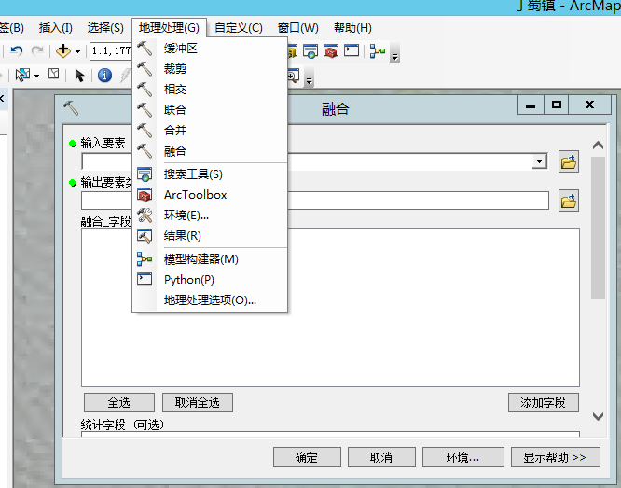Click hammer icon beside 缓冲区
621x488 pixels.
click(145, 49)
